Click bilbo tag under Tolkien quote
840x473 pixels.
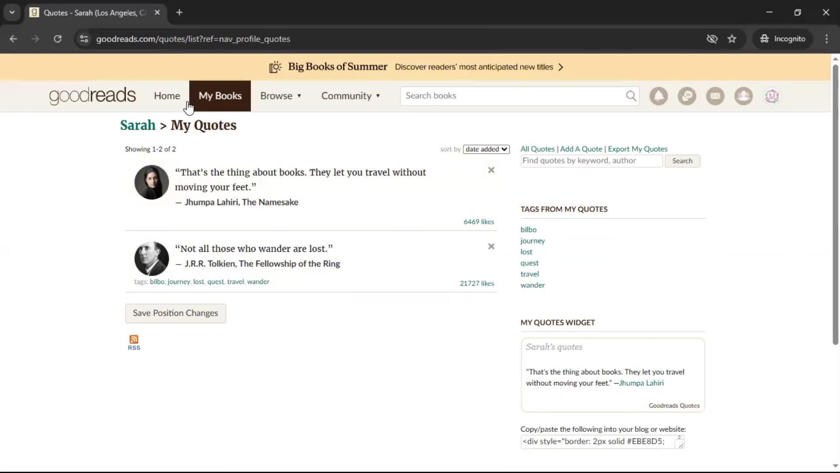point(157,282)
